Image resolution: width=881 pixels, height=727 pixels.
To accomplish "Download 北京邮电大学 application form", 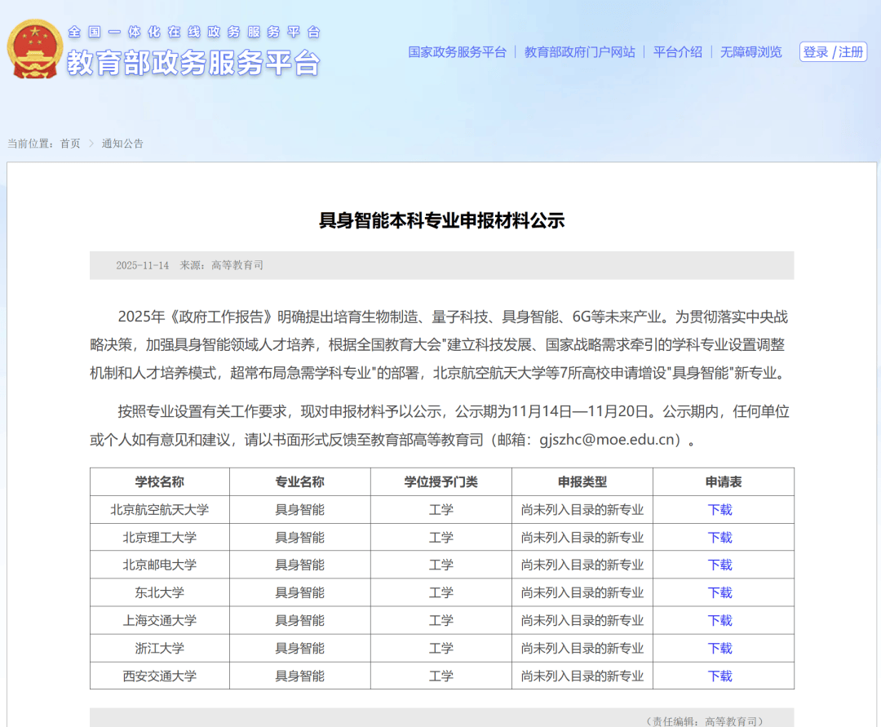I will click(x=719, y=565).
